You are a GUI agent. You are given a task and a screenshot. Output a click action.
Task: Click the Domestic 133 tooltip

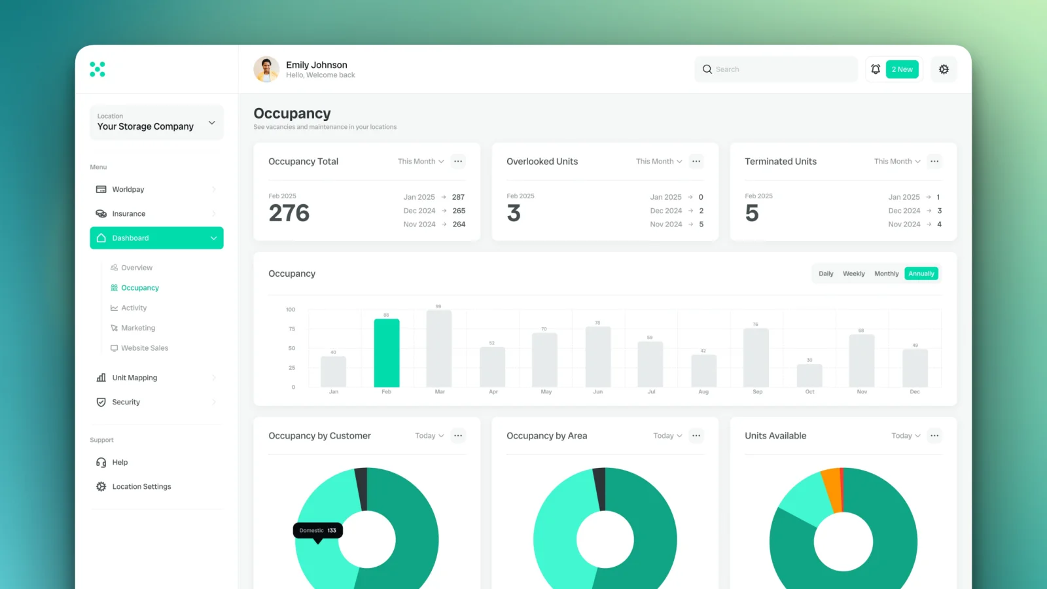318,531
